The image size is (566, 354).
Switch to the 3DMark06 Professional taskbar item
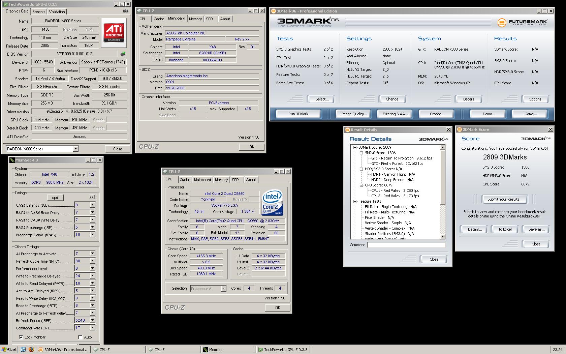(63, 350)
